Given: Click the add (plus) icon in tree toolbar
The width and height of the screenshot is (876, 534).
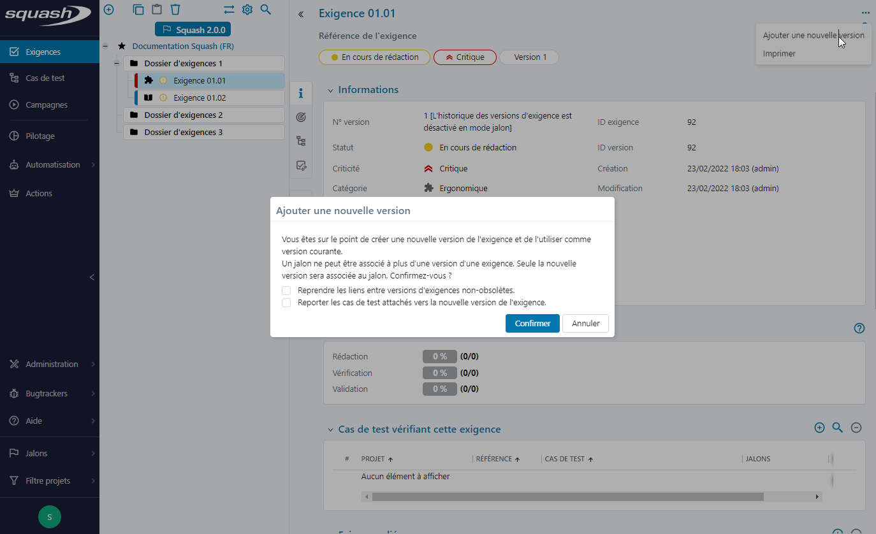Looking at the screenshot, I should pos(108,10).
